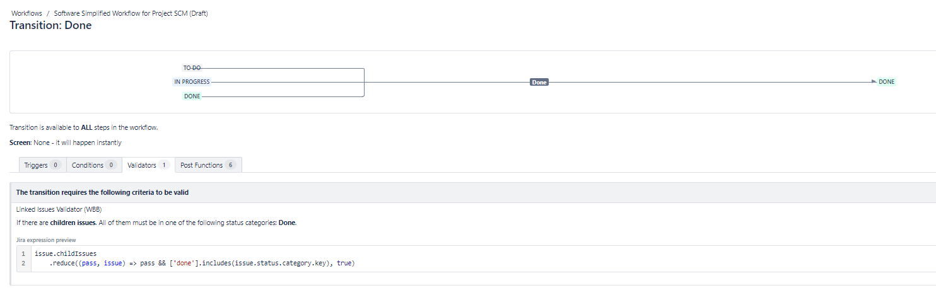This screenshot has width=936, height=295.
Task: Select the green DONE source status lozenge
Action: click(x=192, y=96)
